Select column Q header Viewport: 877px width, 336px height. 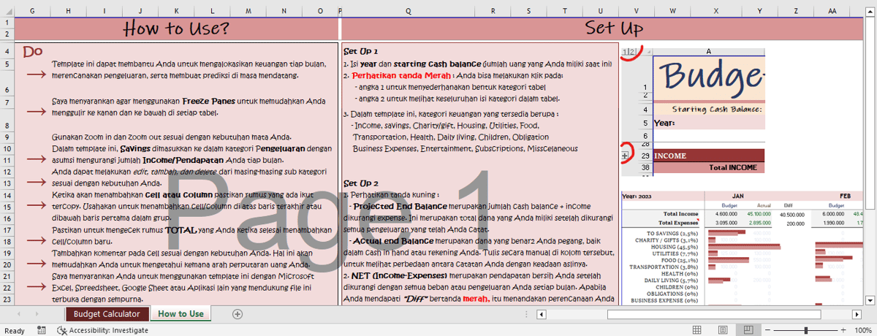coord(408,11)
